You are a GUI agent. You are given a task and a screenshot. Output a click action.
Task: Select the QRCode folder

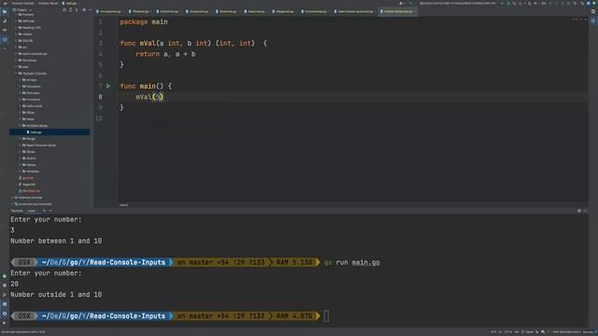(28, 21)
